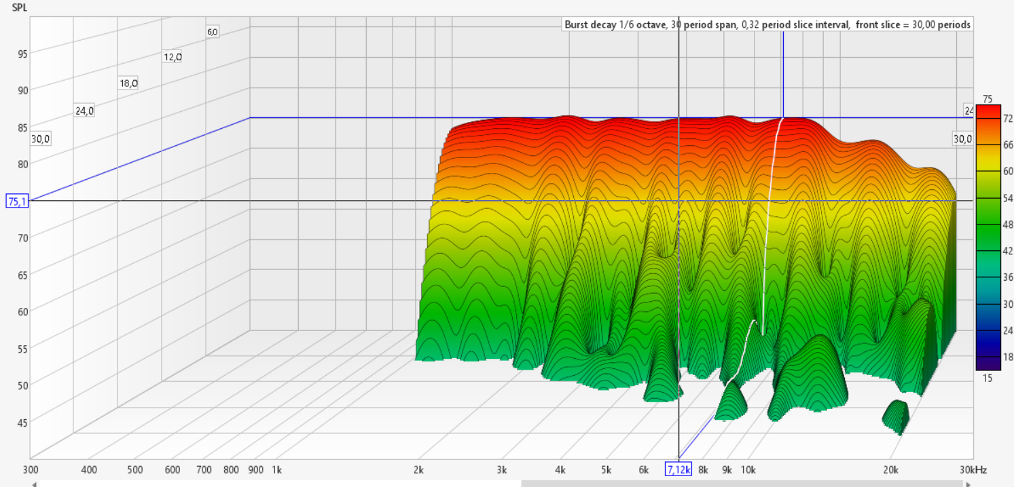Click the 600 frequency axis label

pyautogui.click(x=173, y=469)
